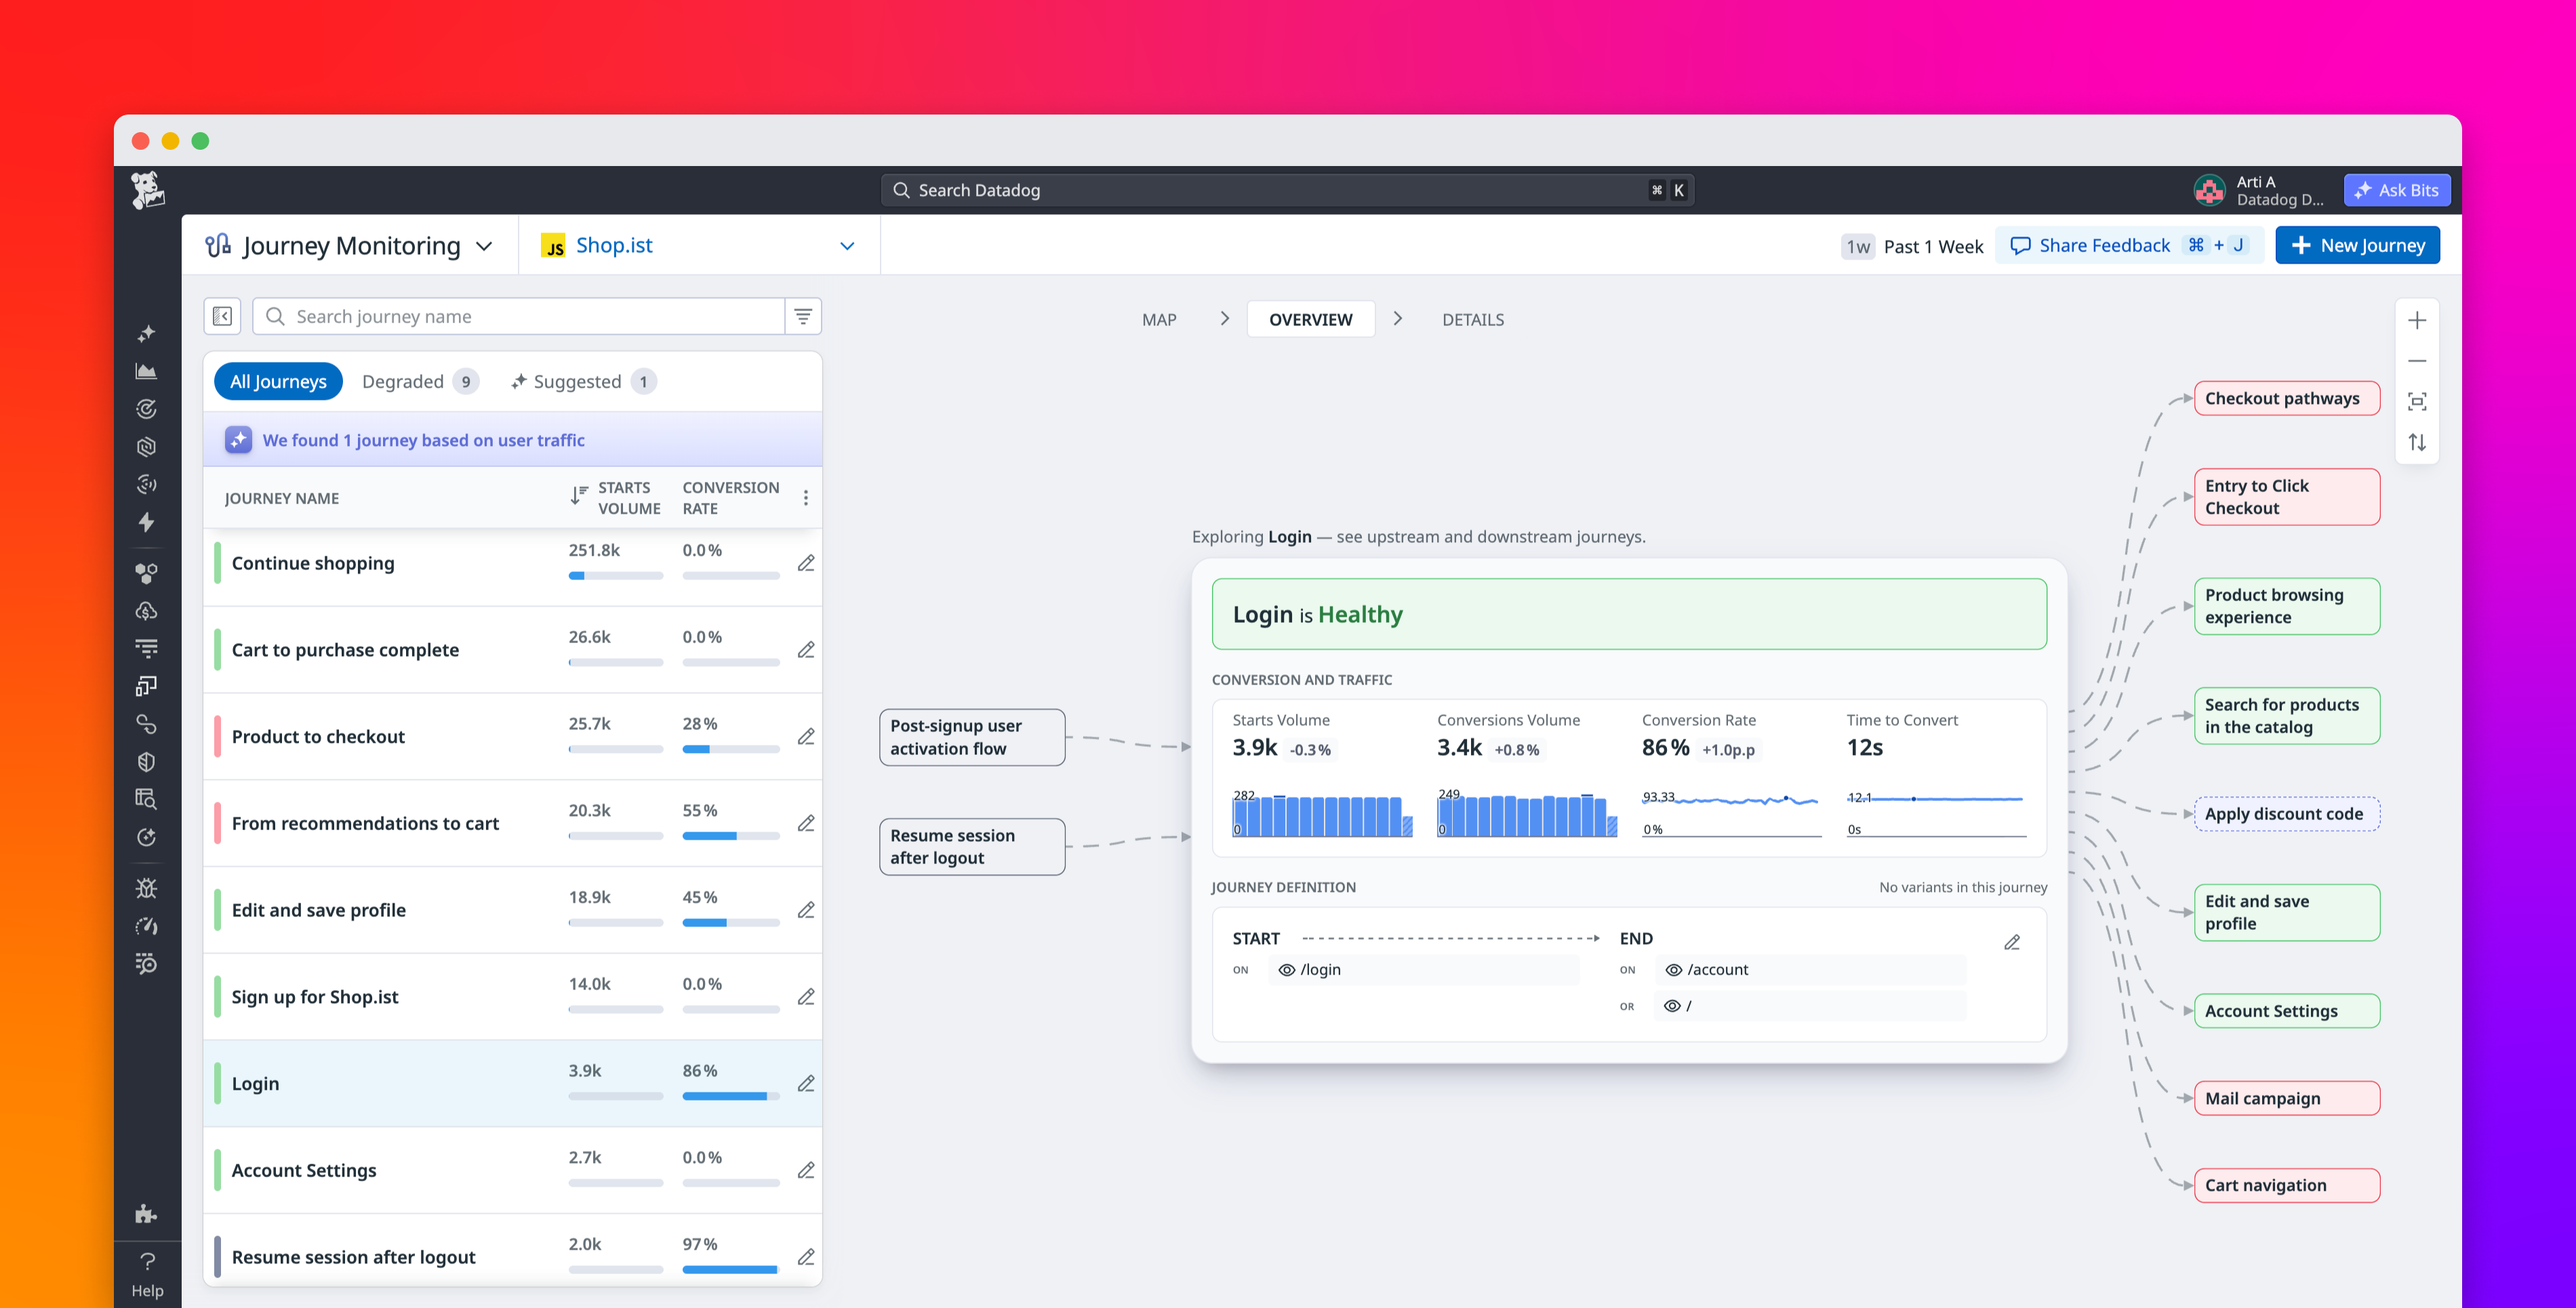Fit map to screen icon

2417,402
